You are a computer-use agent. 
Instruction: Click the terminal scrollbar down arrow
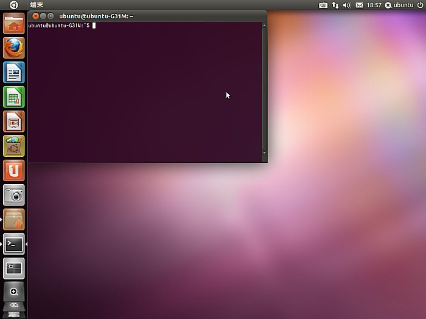[264, 153]
